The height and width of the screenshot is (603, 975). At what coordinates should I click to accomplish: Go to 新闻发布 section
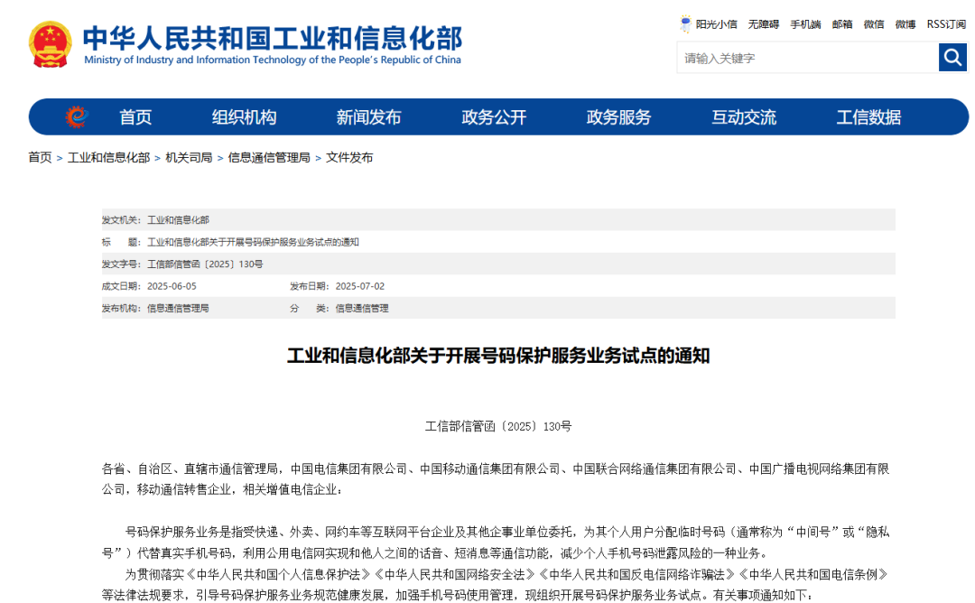(368, 117)
